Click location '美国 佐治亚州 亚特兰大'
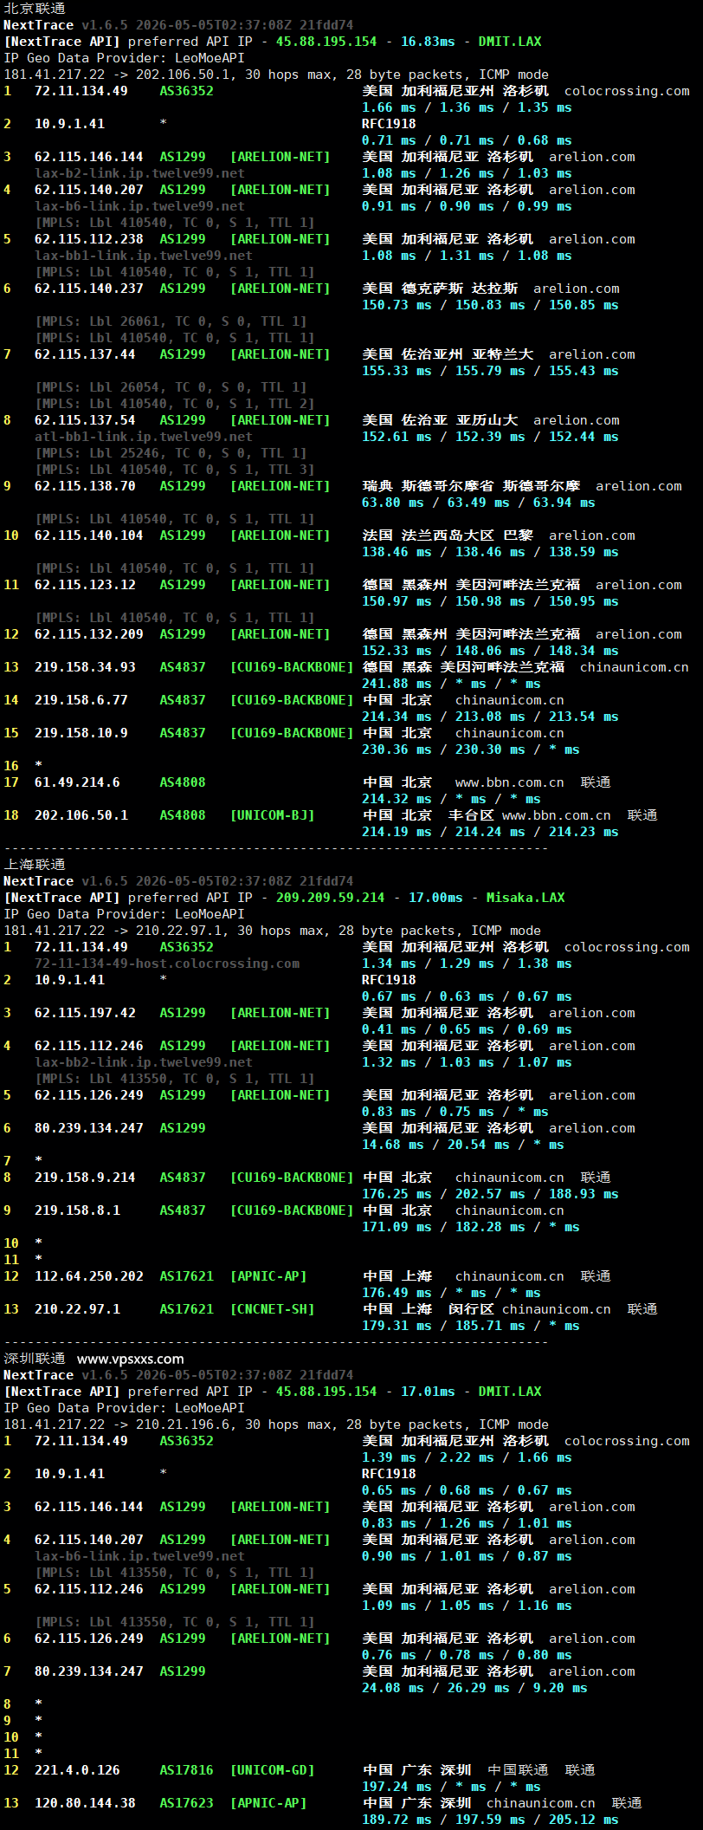Image resolution: width=703 pixels, height=1830 pixels. tap(448, 354)
